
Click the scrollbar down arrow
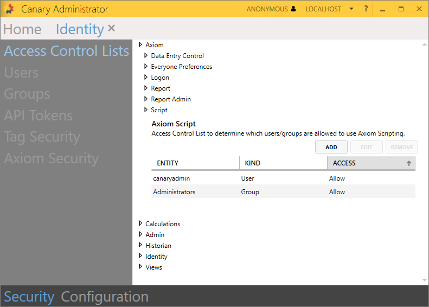[x=424, y=280]
